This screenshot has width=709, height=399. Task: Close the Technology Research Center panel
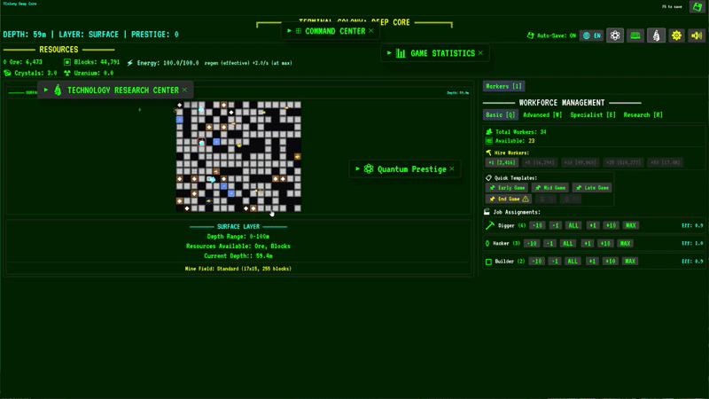tap(185, 90)
